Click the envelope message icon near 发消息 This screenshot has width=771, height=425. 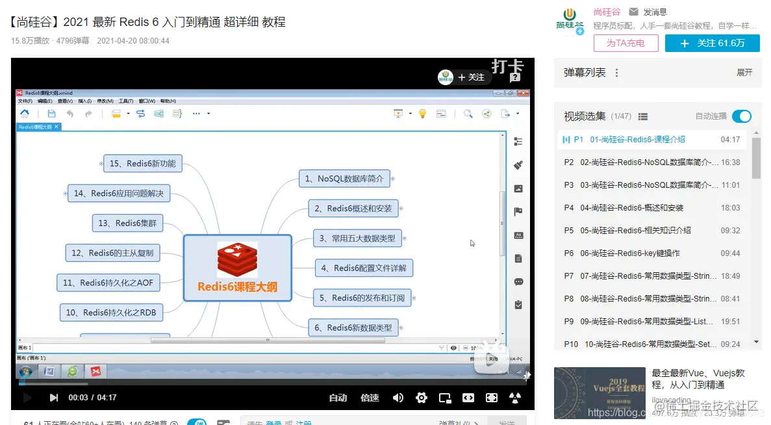(633, 11)
